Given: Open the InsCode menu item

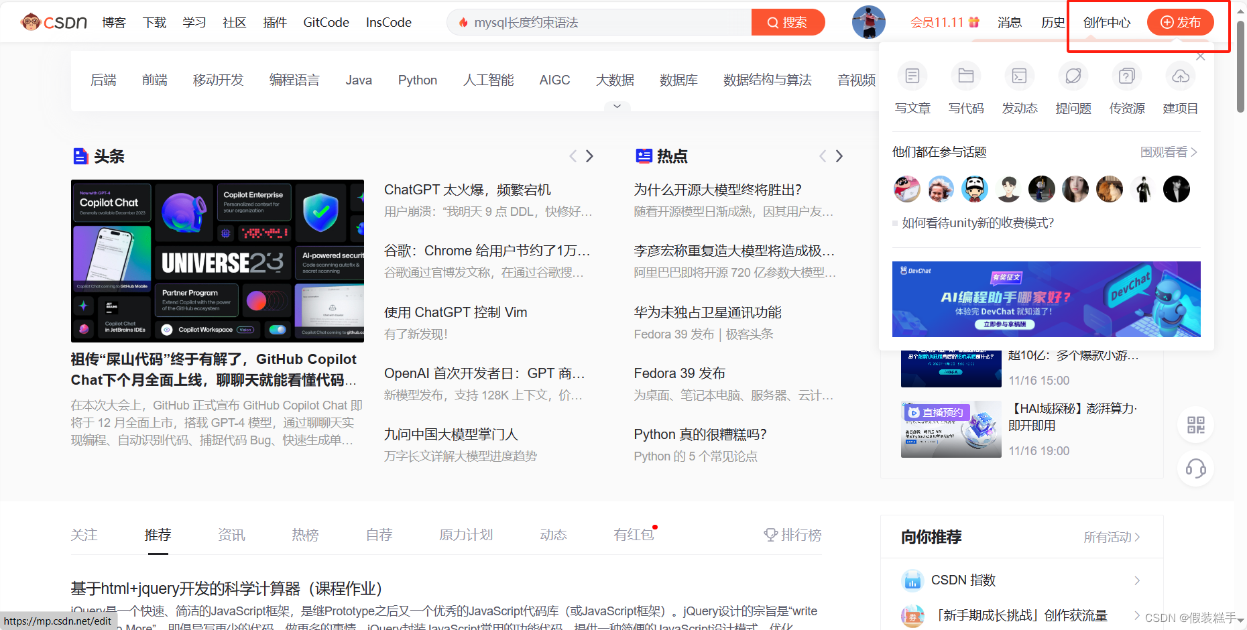Looking at the screenshot, I should pyautogui.click(x=389, y=22).
